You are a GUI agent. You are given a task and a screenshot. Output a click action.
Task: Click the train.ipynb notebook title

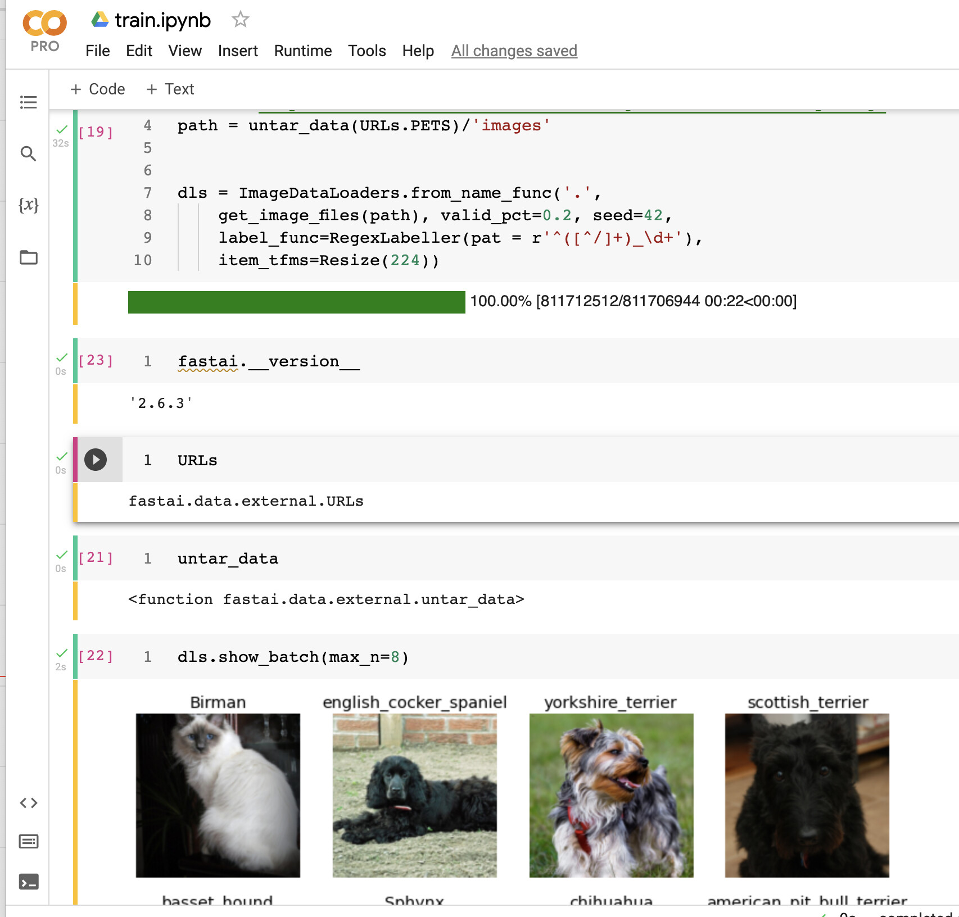[162, 20]
